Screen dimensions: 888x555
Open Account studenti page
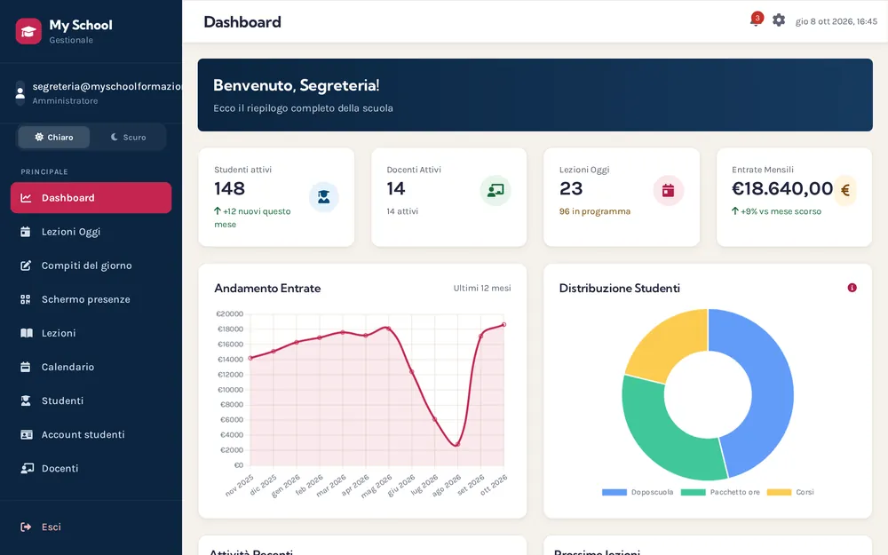(x=91, y=434)
